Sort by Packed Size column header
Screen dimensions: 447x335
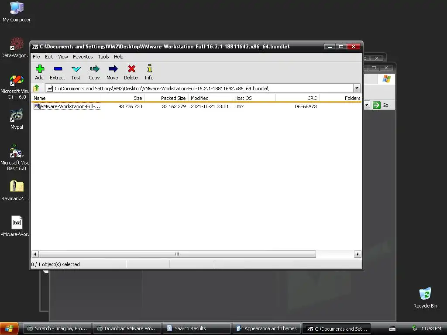point(167,98)
